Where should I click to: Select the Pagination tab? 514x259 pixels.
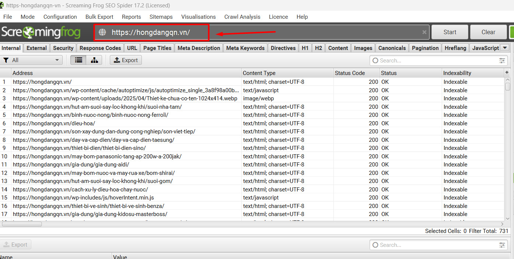(426, 48)
